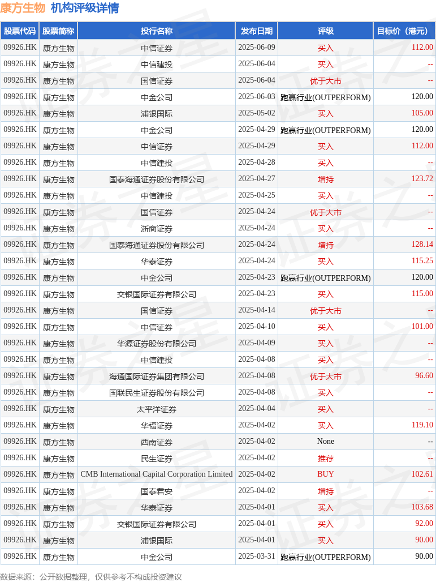Click target price 103.68
436x582 pixels.
point(422,507)
